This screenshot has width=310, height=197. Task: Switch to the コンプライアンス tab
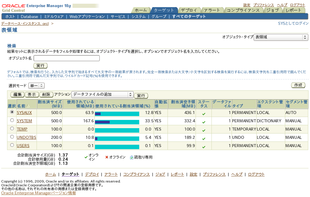tap(243, 10)
